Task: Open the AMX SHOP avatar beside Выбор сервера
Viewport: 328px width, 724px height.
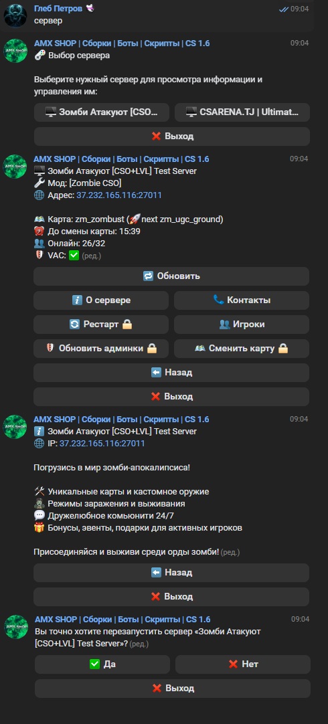Action: click(15, 50)
